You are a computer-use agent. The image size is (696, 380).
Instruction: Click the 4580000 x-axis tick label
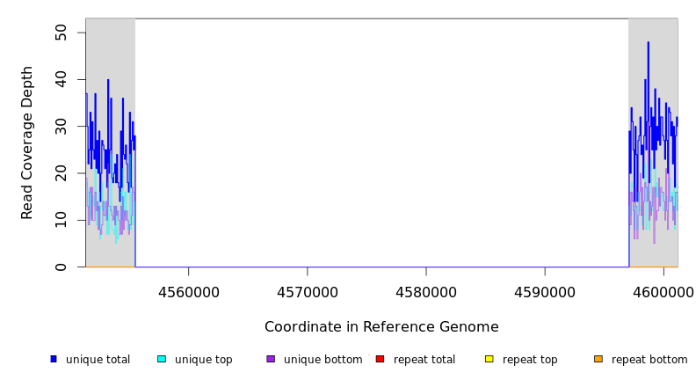tap(426, 292)
